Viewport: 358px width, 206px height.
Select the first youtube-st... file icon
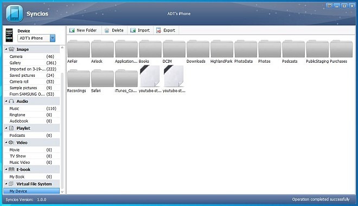coord(150,76)
